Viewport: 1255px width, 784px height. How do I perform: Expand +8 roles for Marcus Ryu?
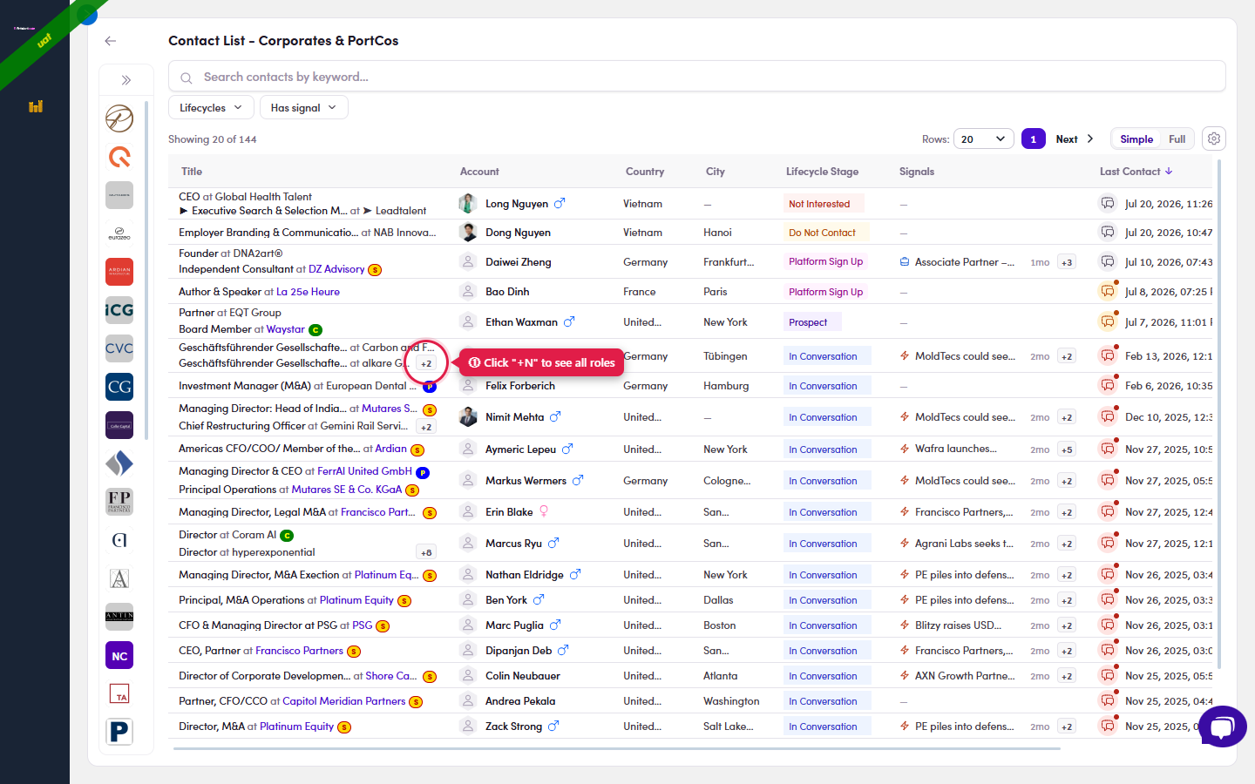[x=426, y=552]
